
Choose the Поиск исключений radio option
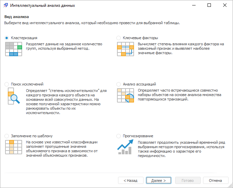coord(7,84)
